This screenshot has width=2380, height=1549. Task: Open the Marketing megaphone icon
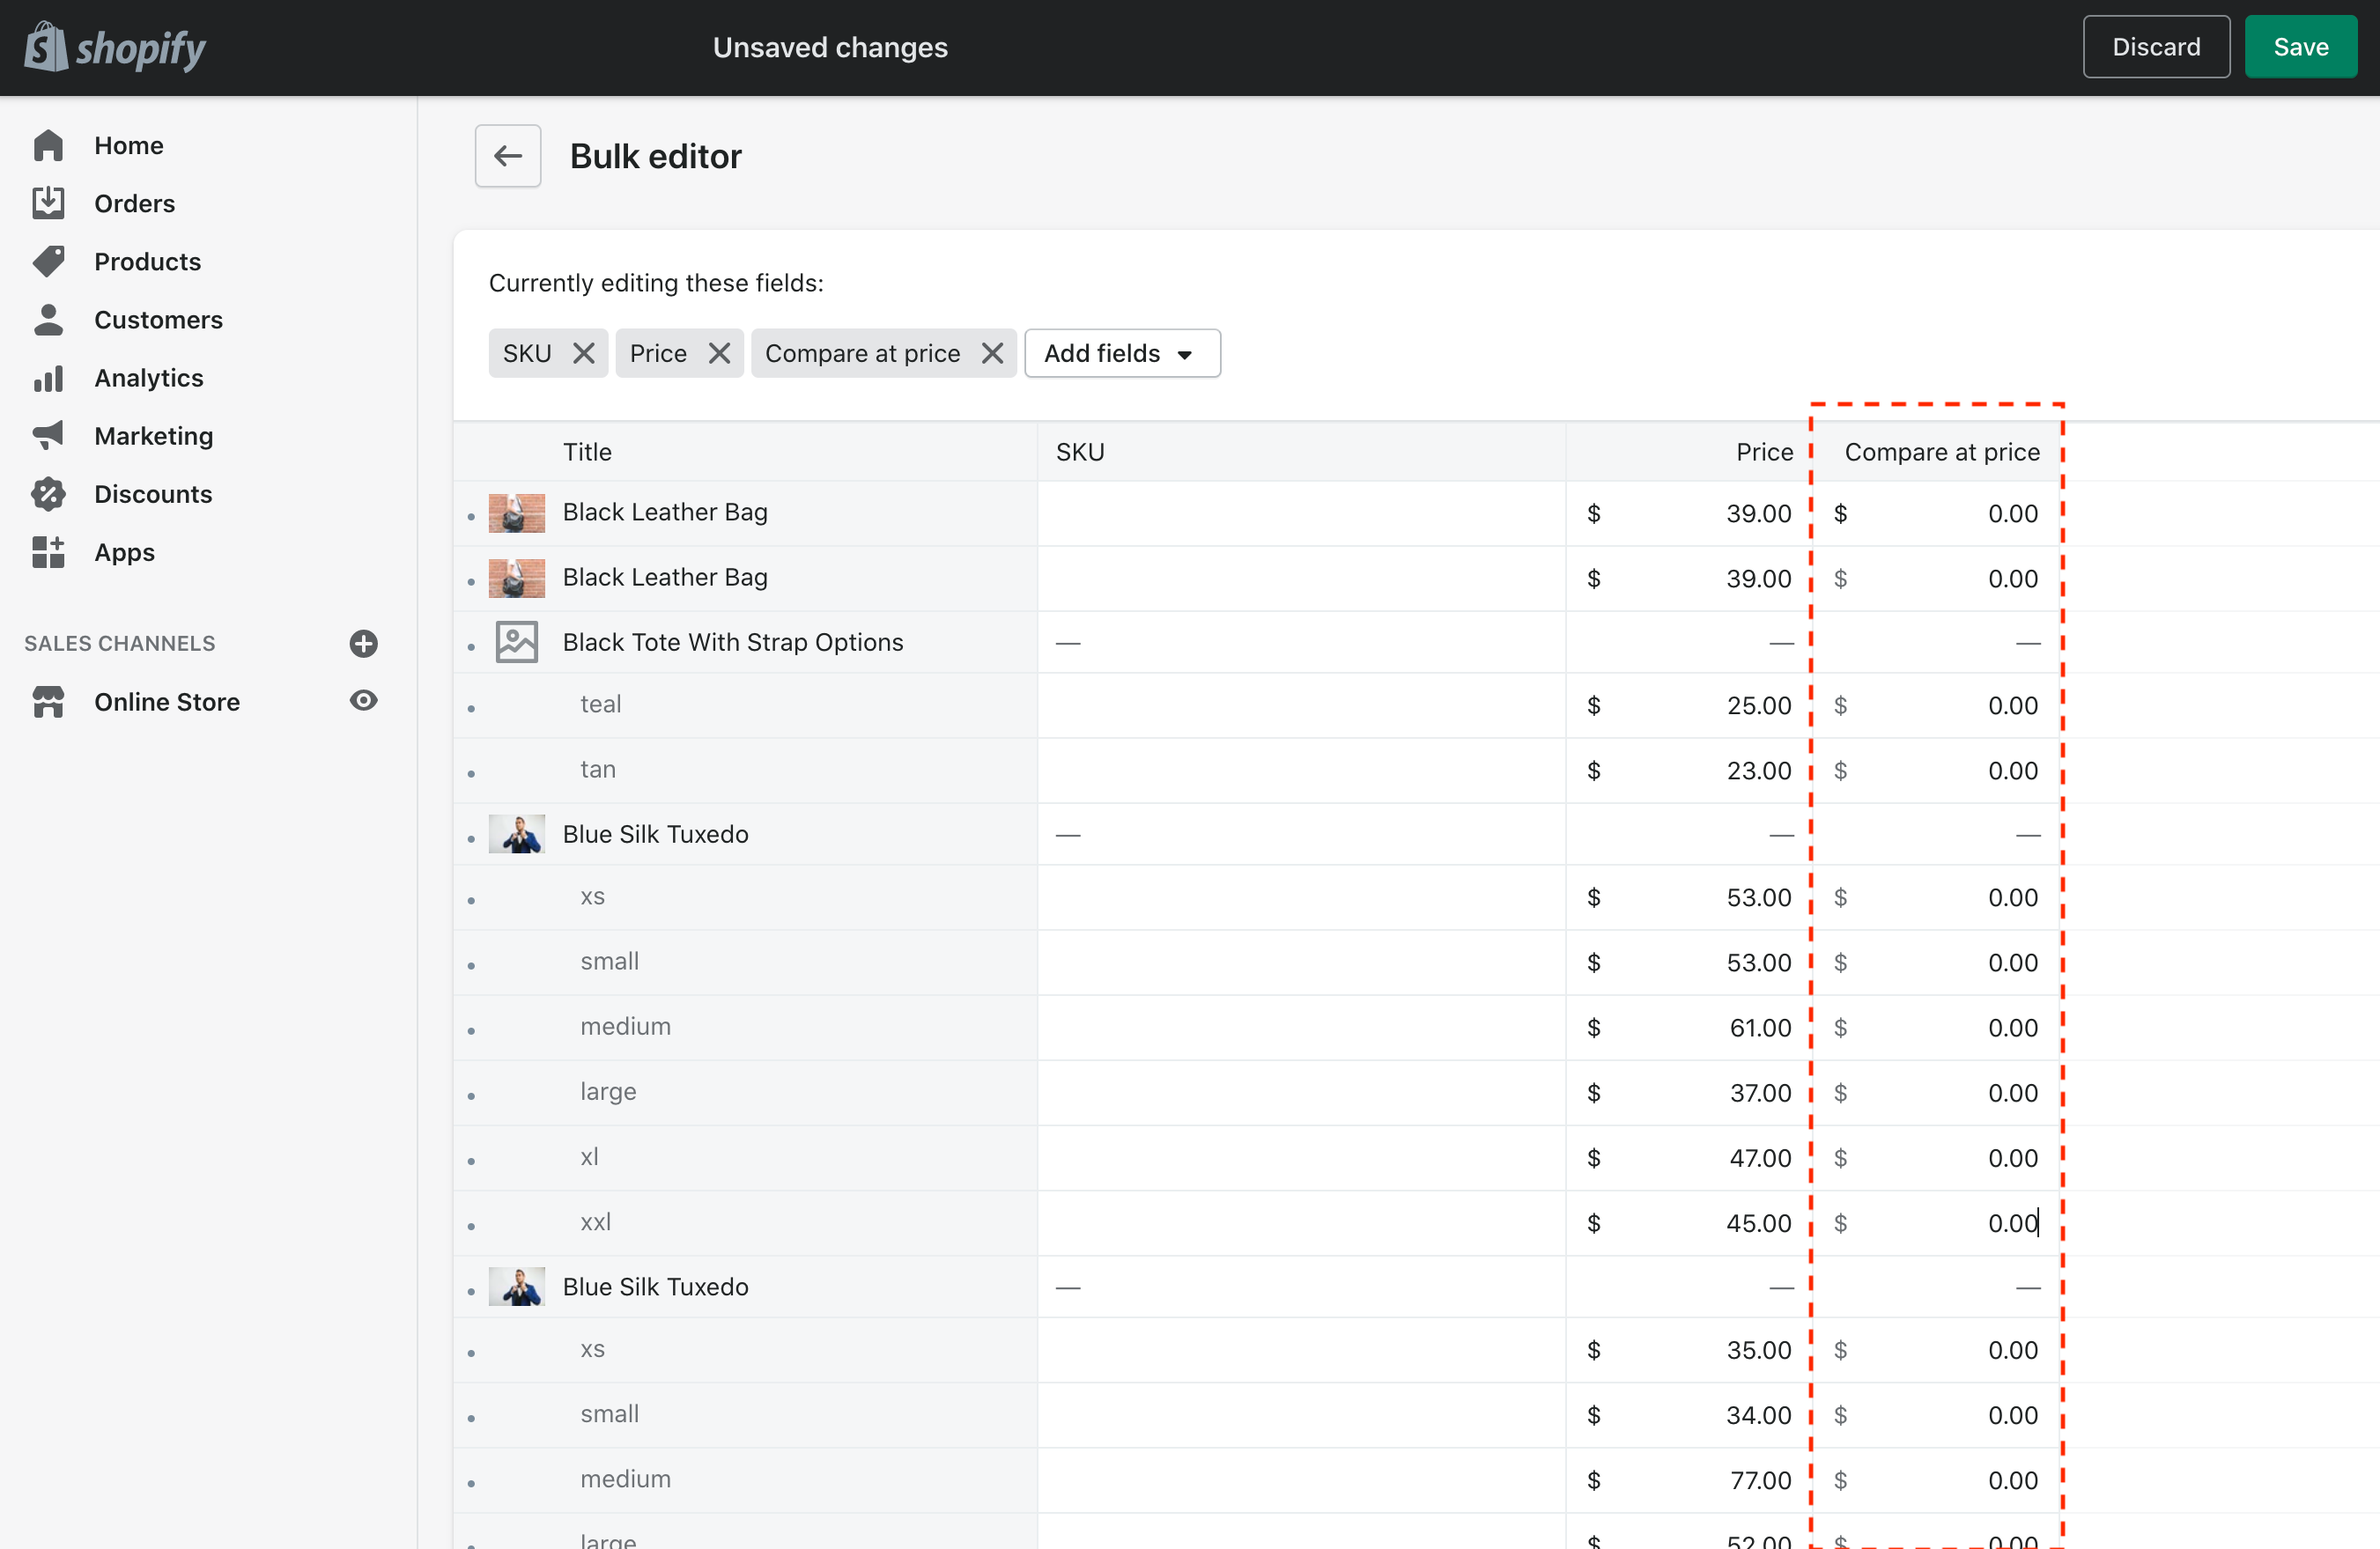(48, 435)
